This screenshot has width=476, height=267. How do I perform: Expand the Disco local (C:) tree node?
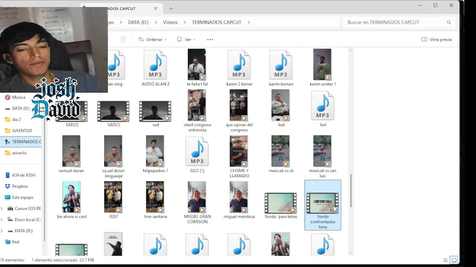2,220
